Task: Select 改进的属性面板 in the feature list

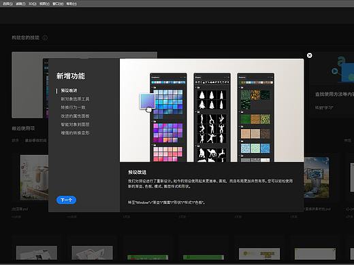Action: tap(75, 116)
